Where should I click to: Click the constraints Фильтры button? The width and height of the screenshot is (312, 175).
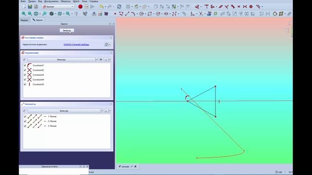[61, 59]
